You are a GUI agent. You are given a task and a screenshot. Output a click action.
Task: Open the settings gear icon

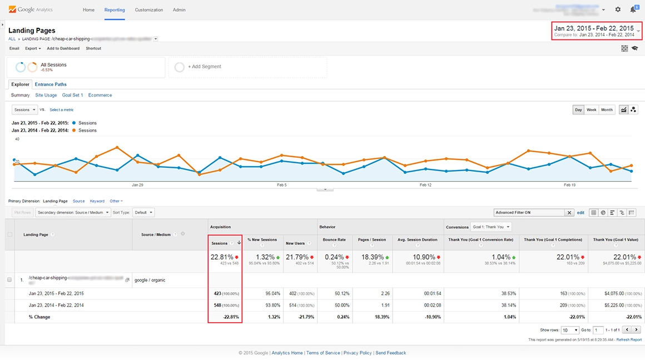[x=617, y=9]
